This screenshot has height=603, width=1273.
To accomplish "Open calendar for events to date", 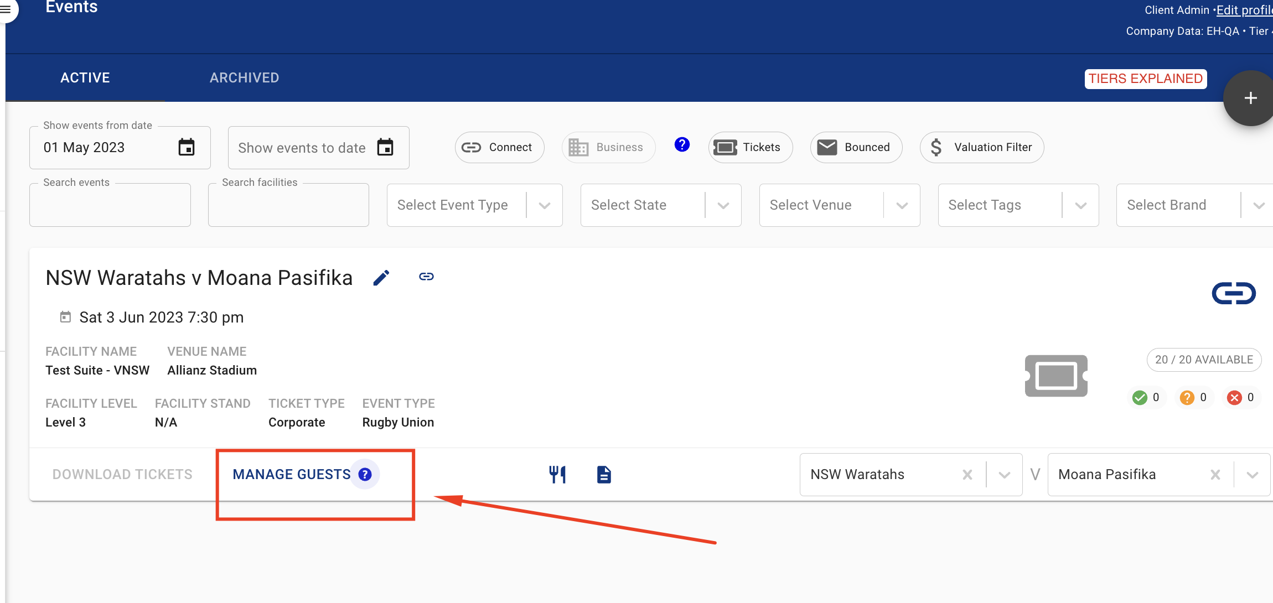I will click(385, 147).
